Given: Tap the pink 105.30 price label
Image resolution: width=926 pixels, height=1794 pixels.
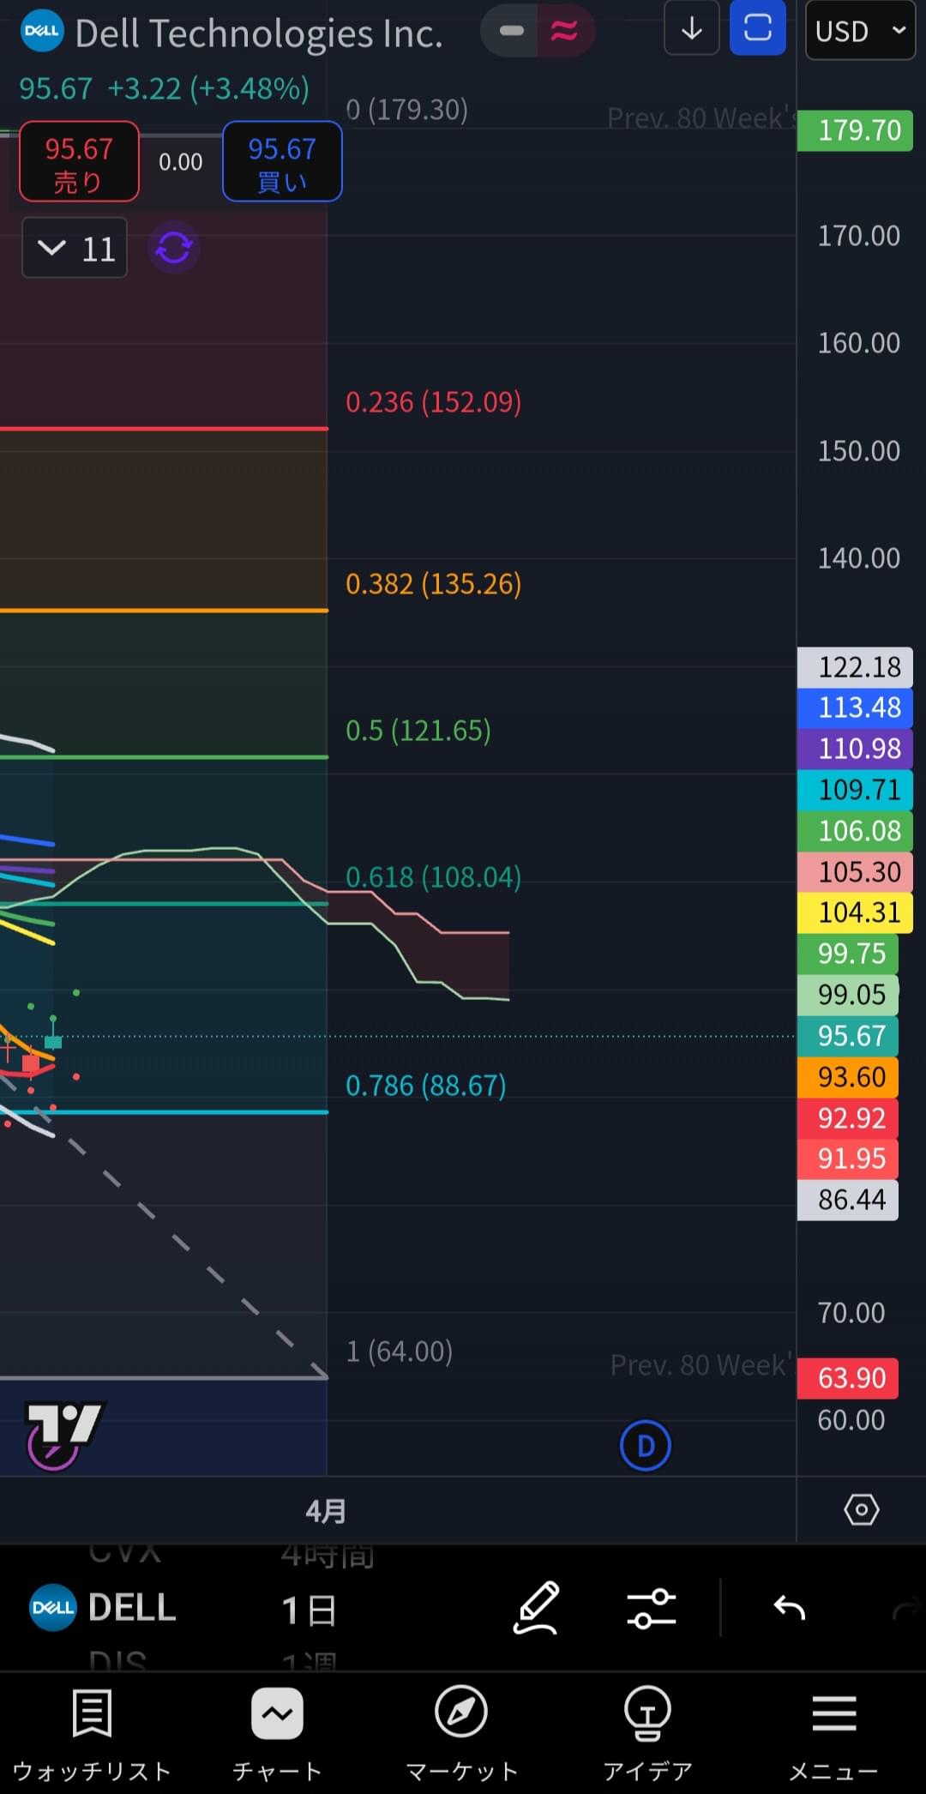Looking at the screenshot, I should pyautogui.click(x=855, y=872).
